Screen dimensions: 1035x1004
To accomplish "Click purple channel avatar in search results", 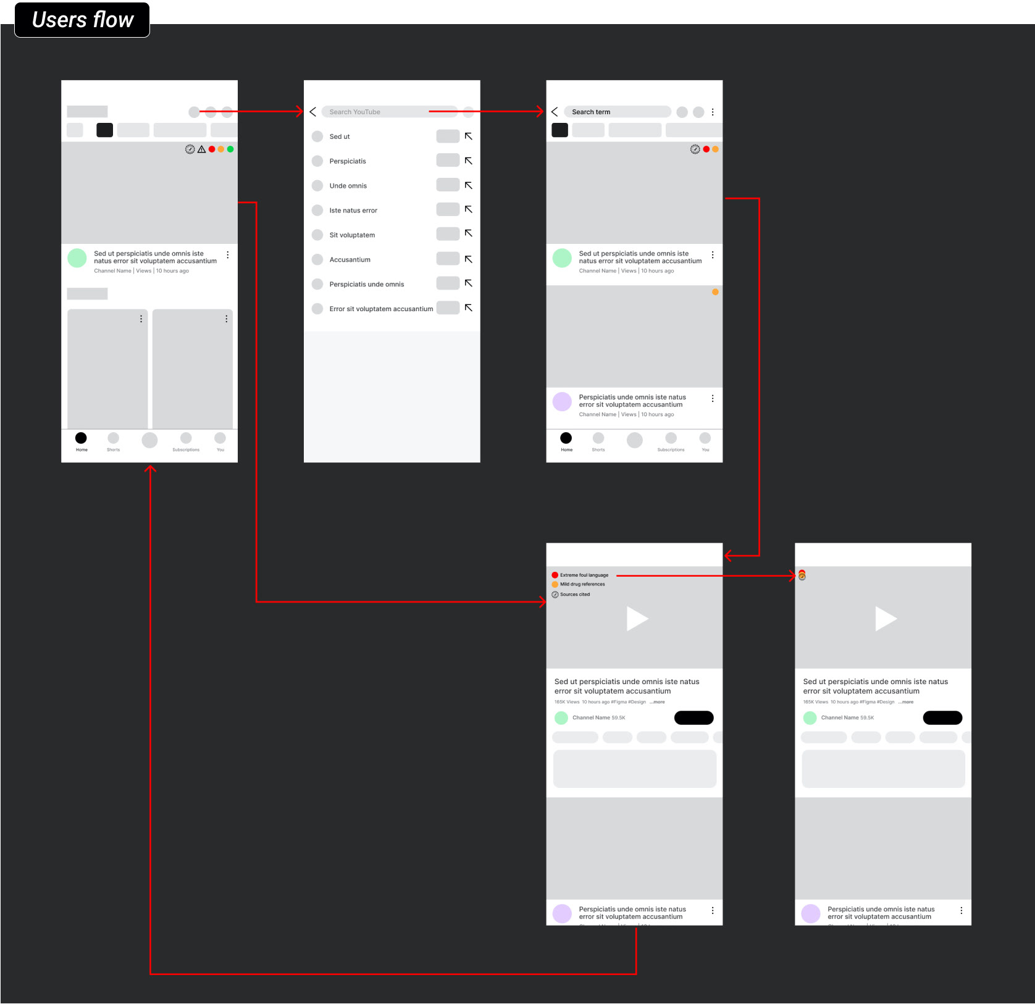I will click(562, 402).
